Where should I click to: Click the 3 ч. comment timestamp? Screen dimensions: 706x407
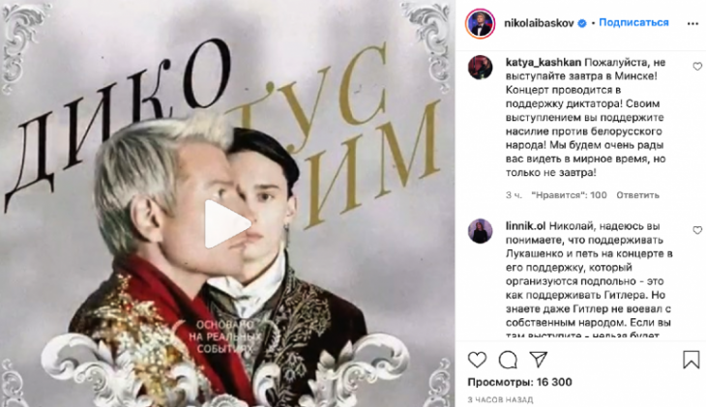click(514, 195)
